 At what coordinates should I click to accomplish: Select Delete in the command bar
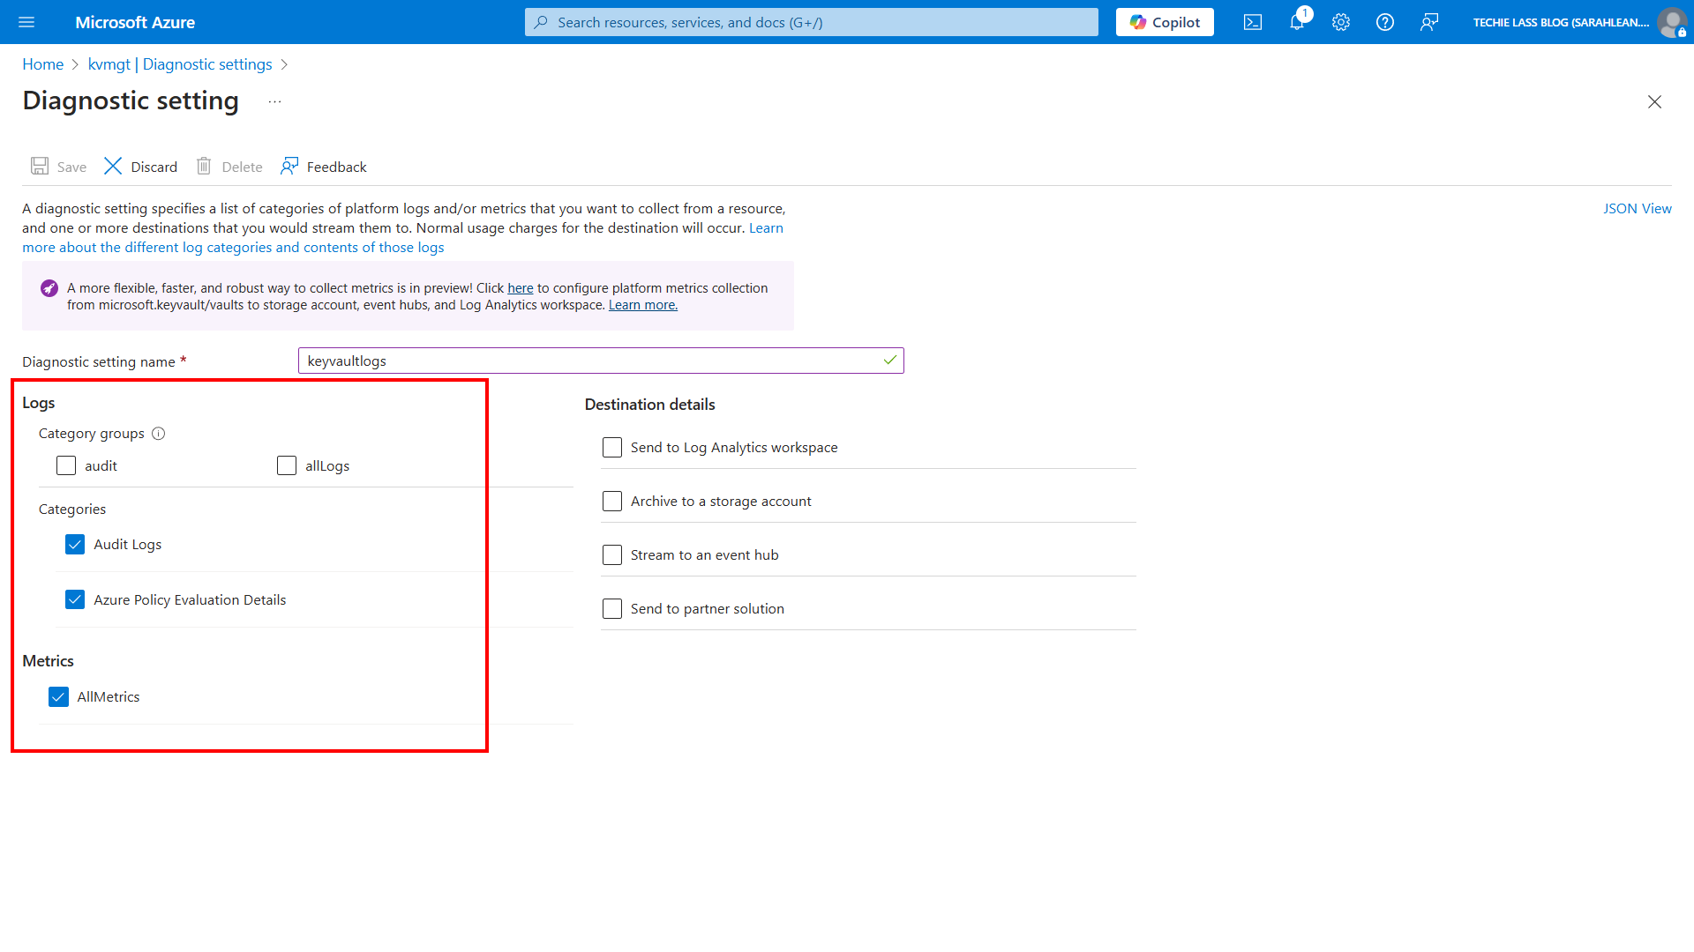click(228, 166)
